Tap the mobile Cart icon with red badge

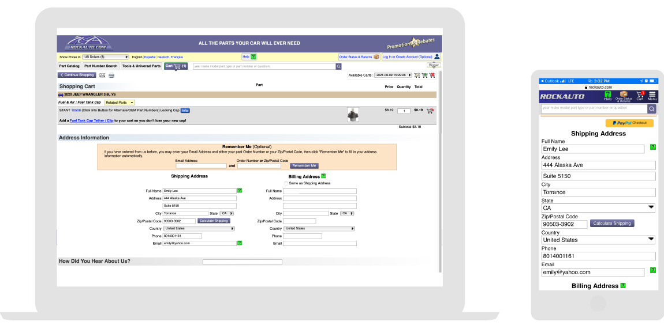point(640,96)
